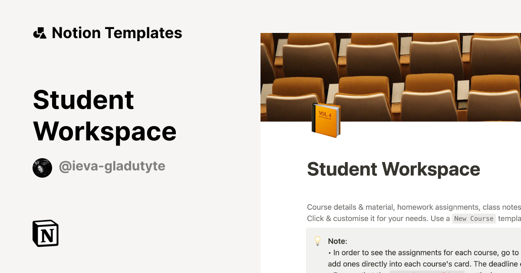Click the "Notion Templates" header text link

[117, 32]
